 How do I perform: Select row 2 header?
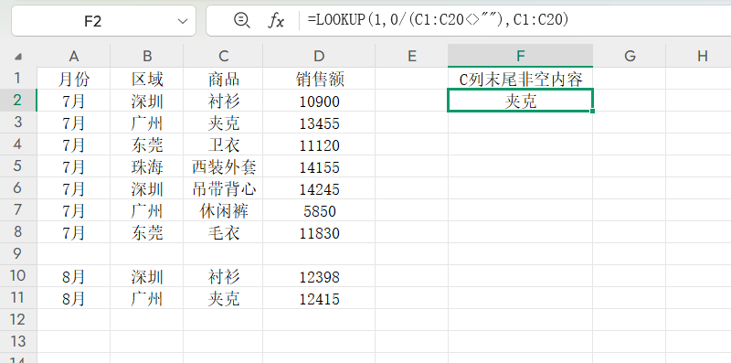pyautogui.click(x=18, y=101)
